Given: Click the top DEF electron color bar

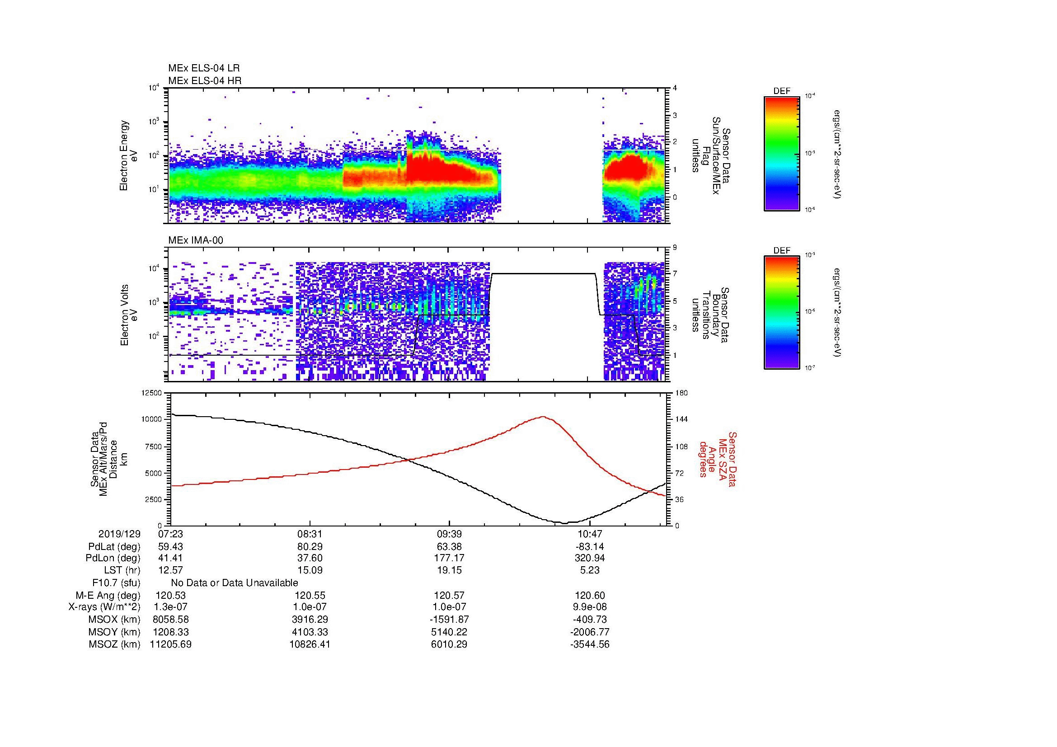Looking at the screenshot, I should (x=782, y=153).
